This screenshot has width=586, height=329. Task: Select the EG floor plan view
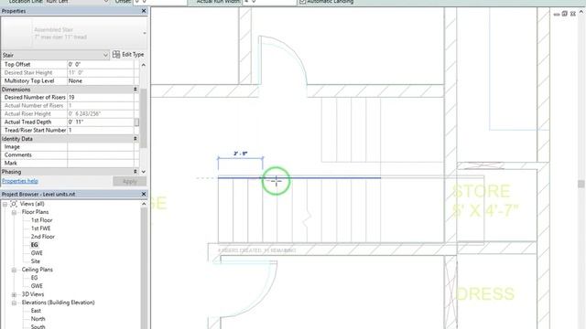click(35, 245)
